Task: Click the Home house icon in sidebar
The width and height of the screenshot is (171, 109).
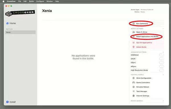Action: (x=7, y=23)
